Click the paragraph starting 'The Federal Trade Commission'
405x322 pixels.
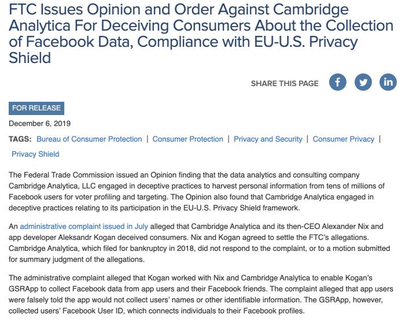click(x=197, y=191)
